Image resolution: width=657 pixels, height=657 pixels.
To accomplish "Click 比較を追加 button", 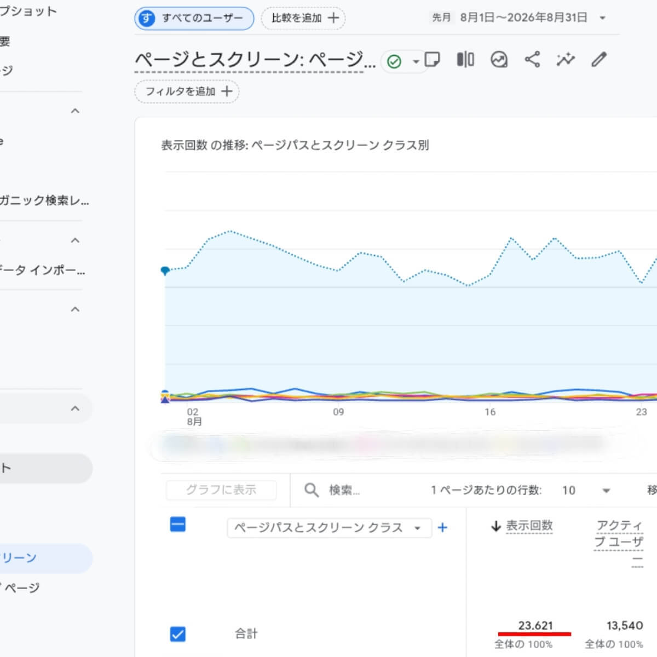I will (x=303, y=18).
